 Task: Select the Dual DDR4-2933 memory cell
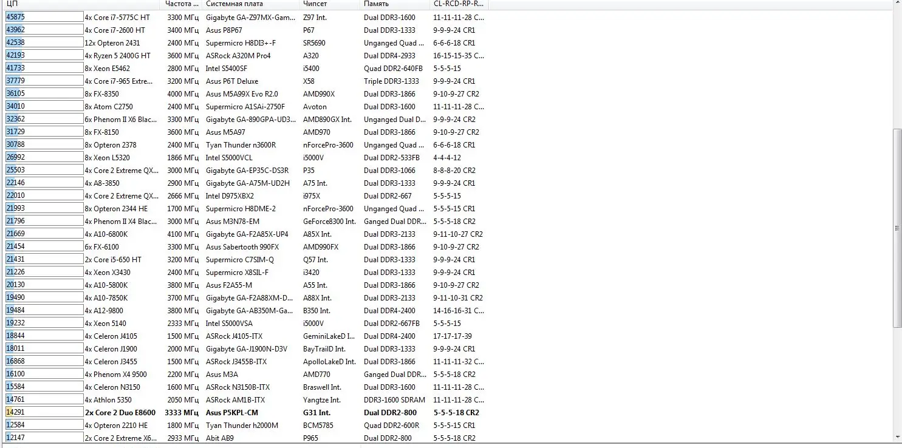click(390, 56)
